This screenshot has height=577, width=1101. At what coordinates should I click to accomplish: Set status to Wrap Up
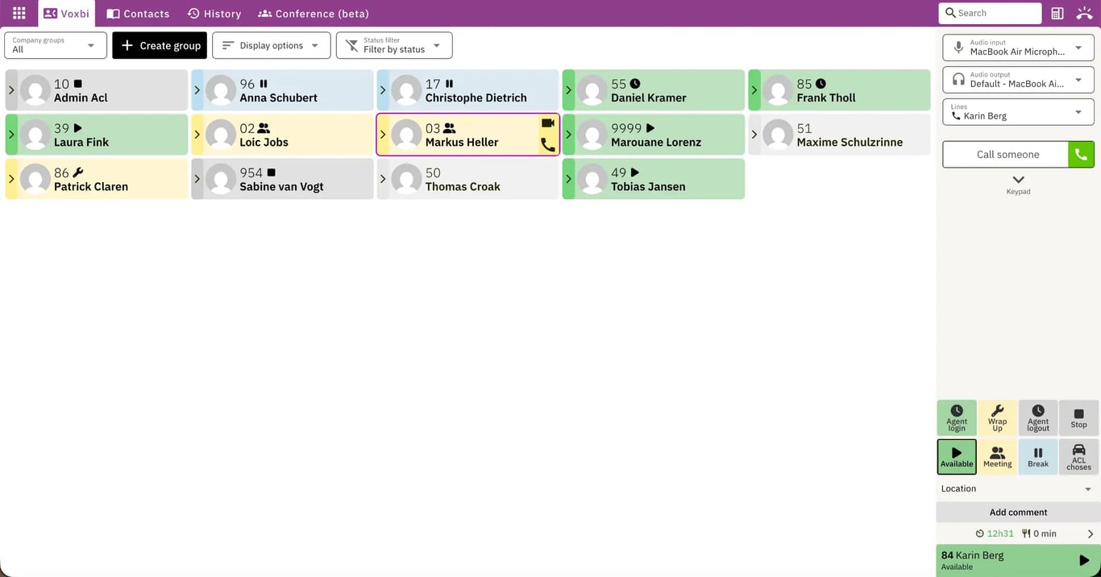[x=998, y=418]
